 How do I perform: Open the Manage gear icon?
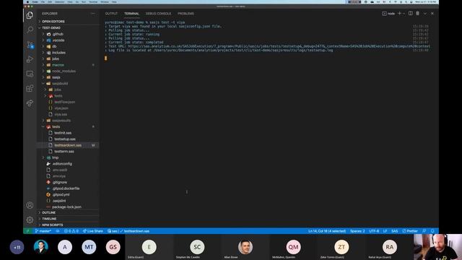point(30,220)
